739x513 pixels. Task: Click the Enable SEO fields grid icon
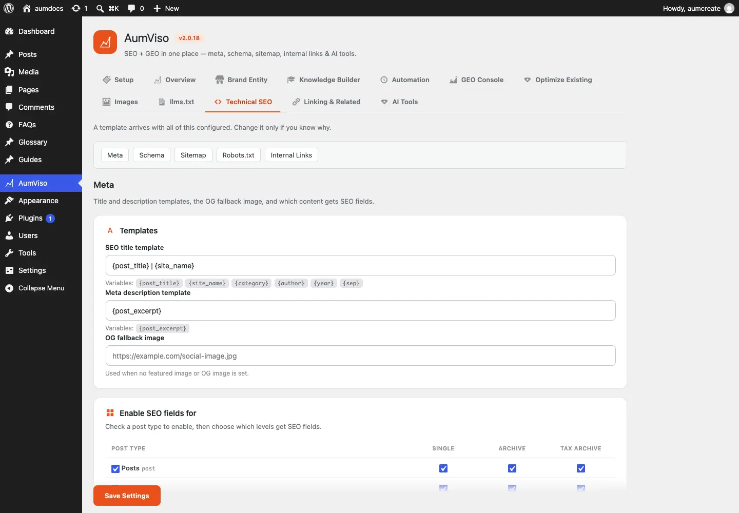[x=110, y=413]
